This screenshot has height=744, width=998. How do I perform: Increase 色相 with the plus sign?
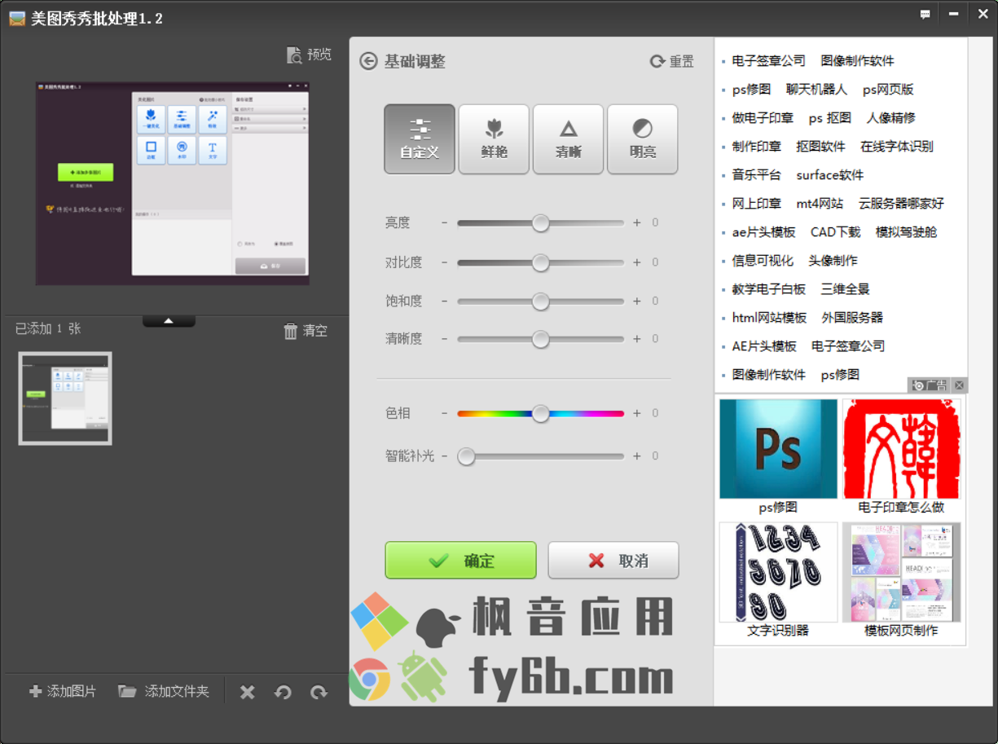click(637, 414)
